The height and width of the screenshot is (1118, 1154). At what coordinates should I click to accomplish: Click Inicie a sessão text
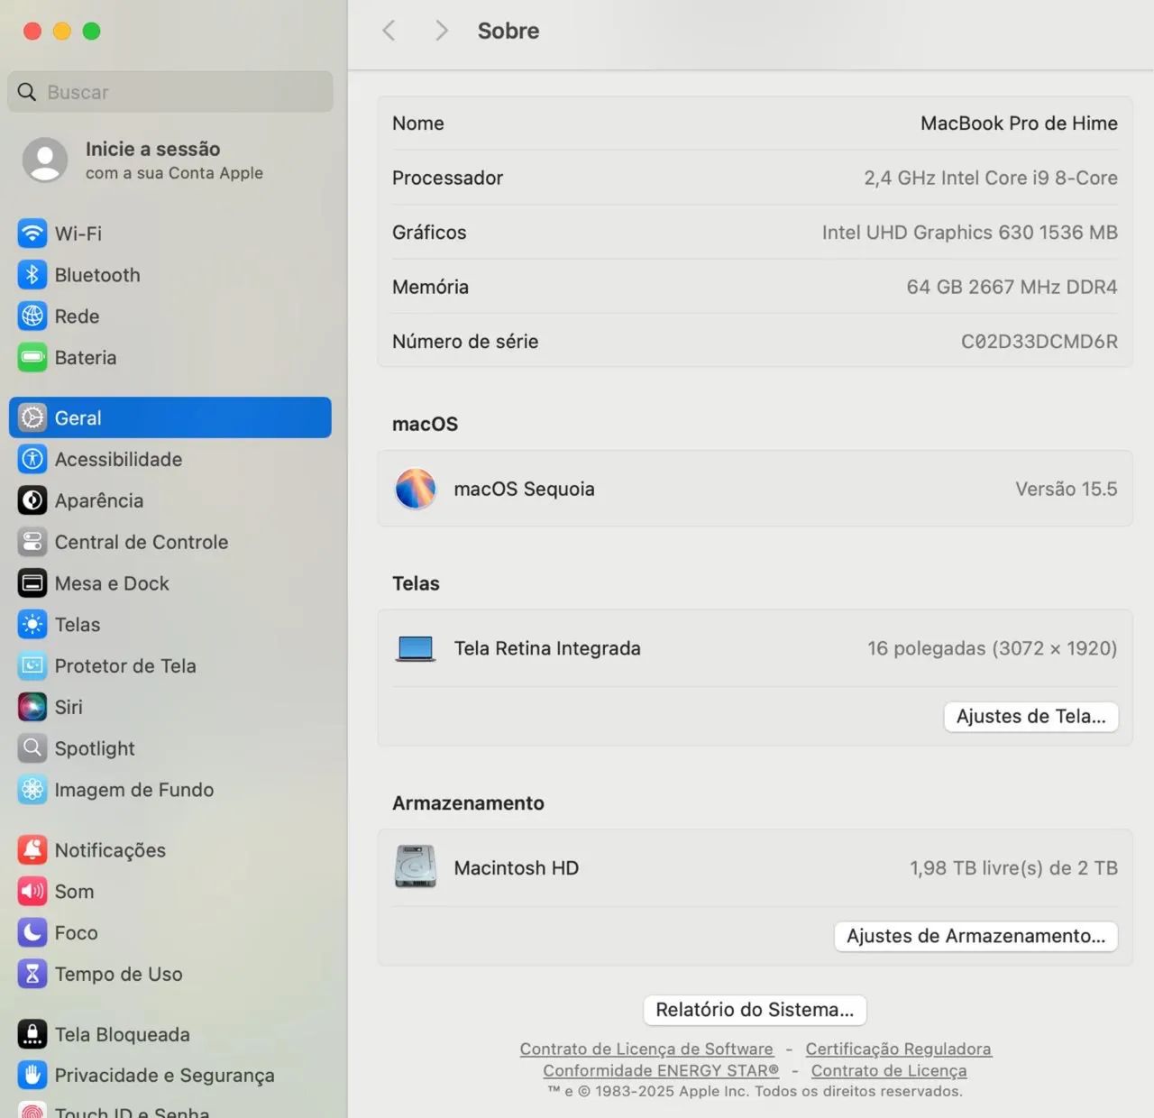(152, 149)
